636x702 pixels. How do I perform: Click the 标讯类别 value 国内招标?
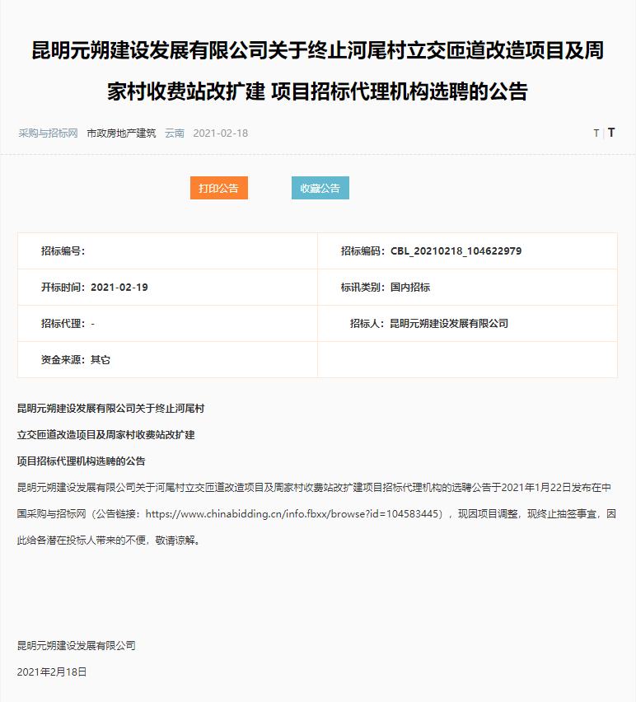click(410, 288)
